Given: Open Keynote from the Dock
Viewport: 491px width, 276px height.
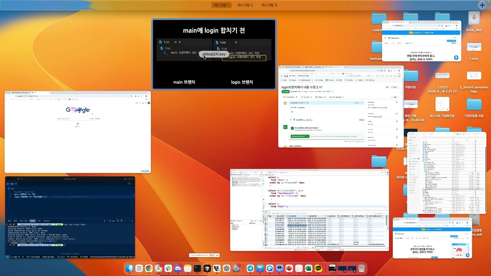Looking at the screenshot, I should (x=260, y=269).
